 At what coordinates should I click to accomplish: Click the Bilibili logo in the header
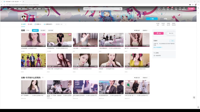tap(5, 9)
